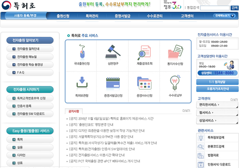
Task: Expand the 상담서비스 dropdown
Action: point(216,121)
